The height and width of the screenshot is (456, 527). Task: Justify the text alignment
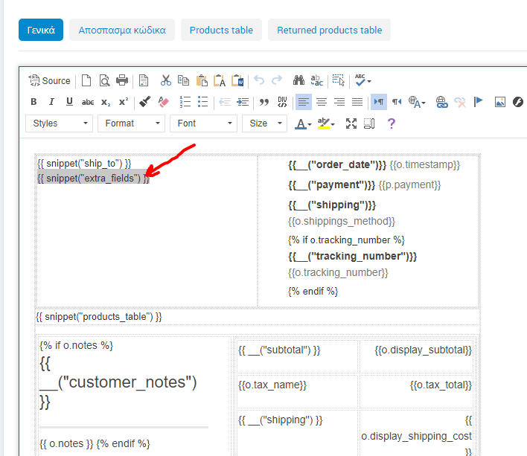(x=357, y=102)
